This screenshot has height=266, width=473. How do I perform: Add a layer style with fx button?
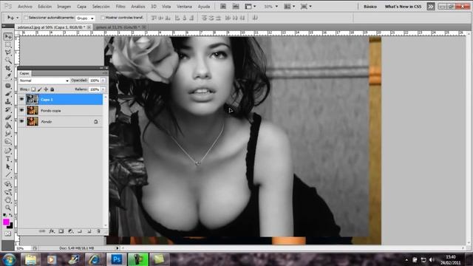coord(52,231)
